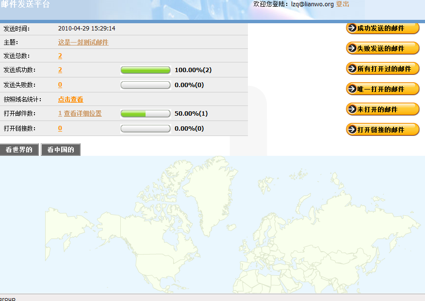Click arrow icon on 成功发送的邮件
Screen dimensions: 425x301
[352, 28]
